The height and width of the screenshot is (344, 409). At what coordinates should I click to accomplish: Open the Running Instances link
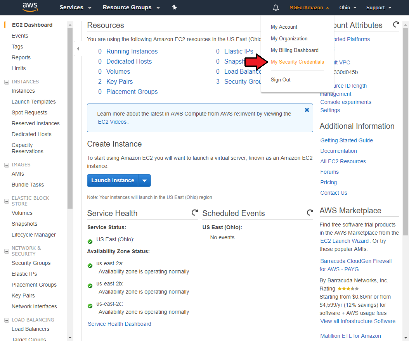point(132,51)
